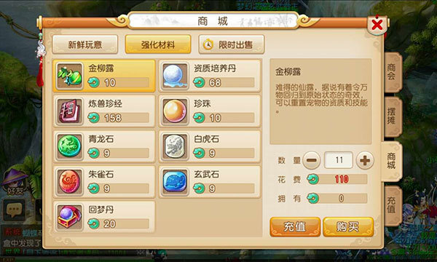Select the 珍珠 golden pearl icon
Image resolution: width=437 pixels, height=262 pixels.
tap(175, 111)
